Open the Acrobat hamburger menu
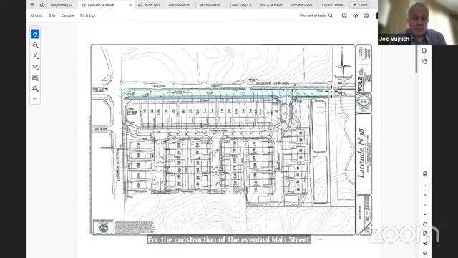The height and width of the screenshot is (258, 458). pyautogui.click(x=32, y=5)
